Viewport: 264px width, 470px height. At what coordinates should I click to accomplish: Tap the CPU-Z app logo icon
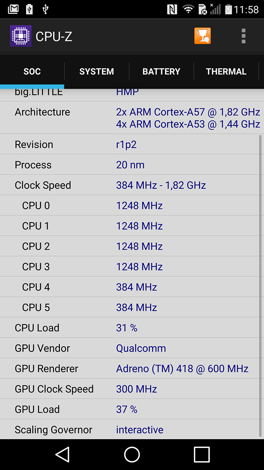(21, 36)
